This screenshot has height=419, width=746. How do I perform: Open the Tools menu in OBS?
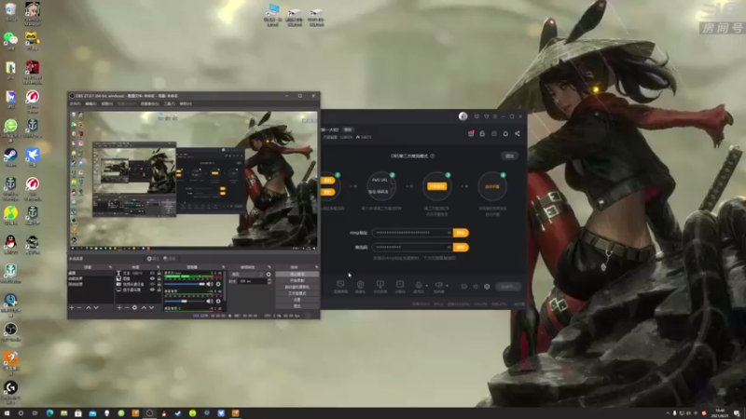(x=170, y=103)
